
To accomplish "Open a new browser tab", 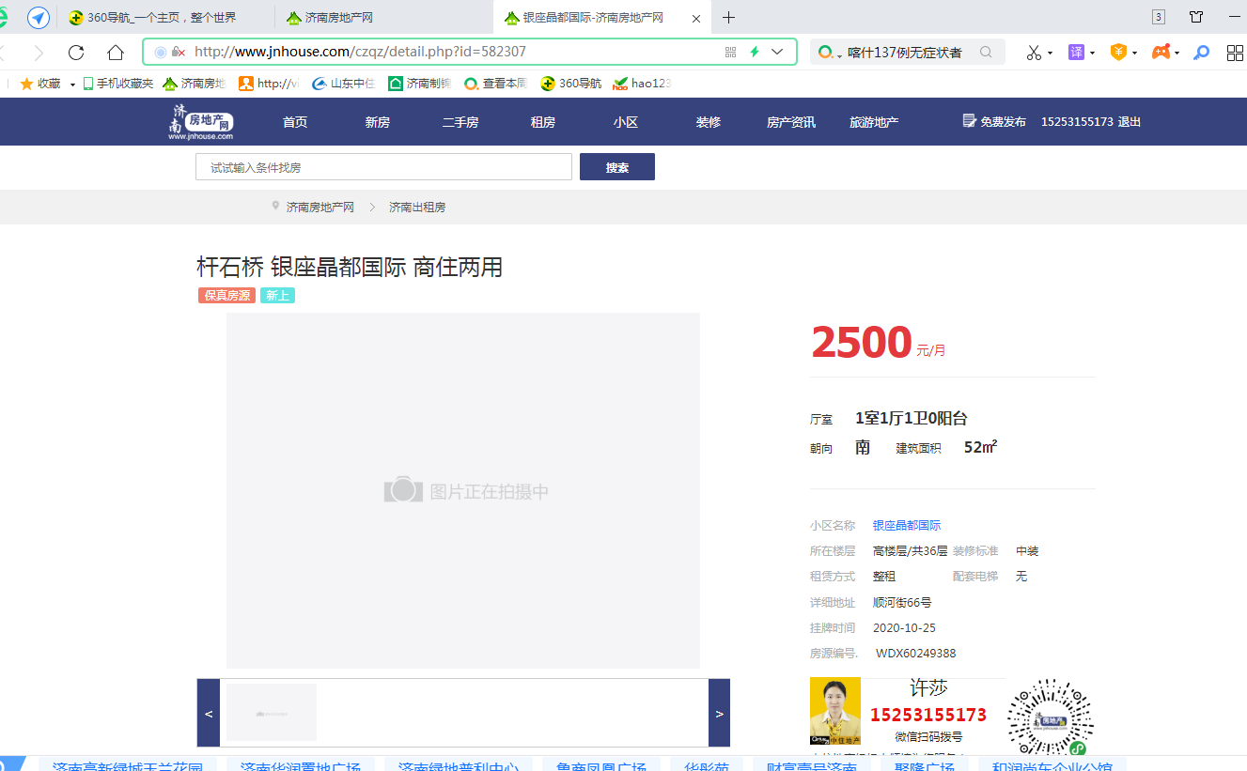I will tap(728, 18).
